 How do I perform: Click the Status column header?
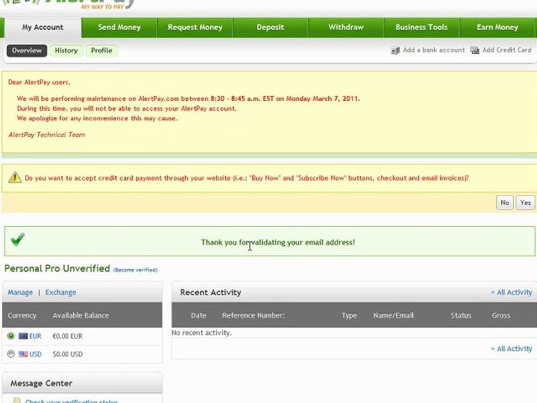(460, 315)
